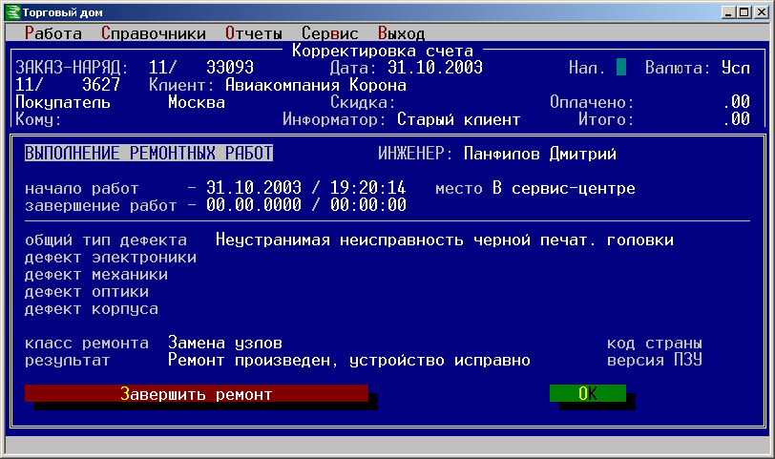The image size is (775, 459).
Task: Click the client name Авиакомпания Корона
Action: (x=316, y=85)
